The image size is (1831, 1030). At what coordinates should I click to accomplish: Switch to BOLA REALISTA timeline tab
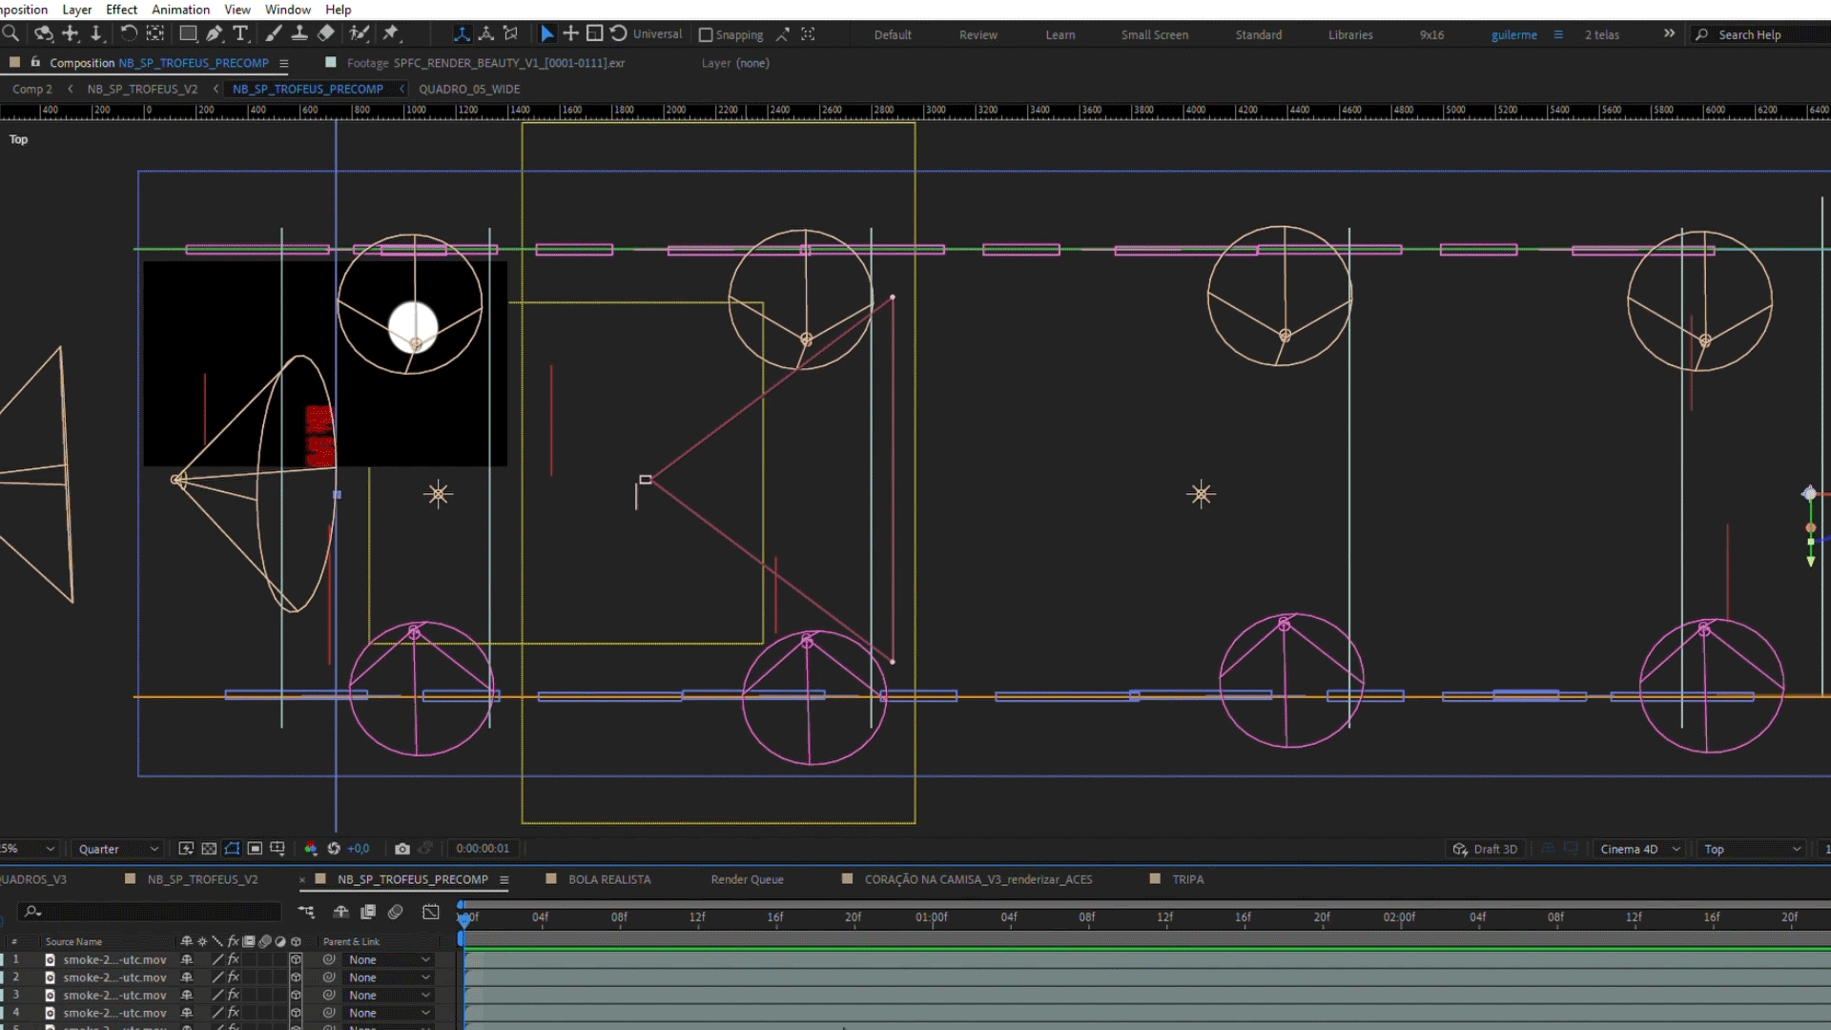[608, 879]
